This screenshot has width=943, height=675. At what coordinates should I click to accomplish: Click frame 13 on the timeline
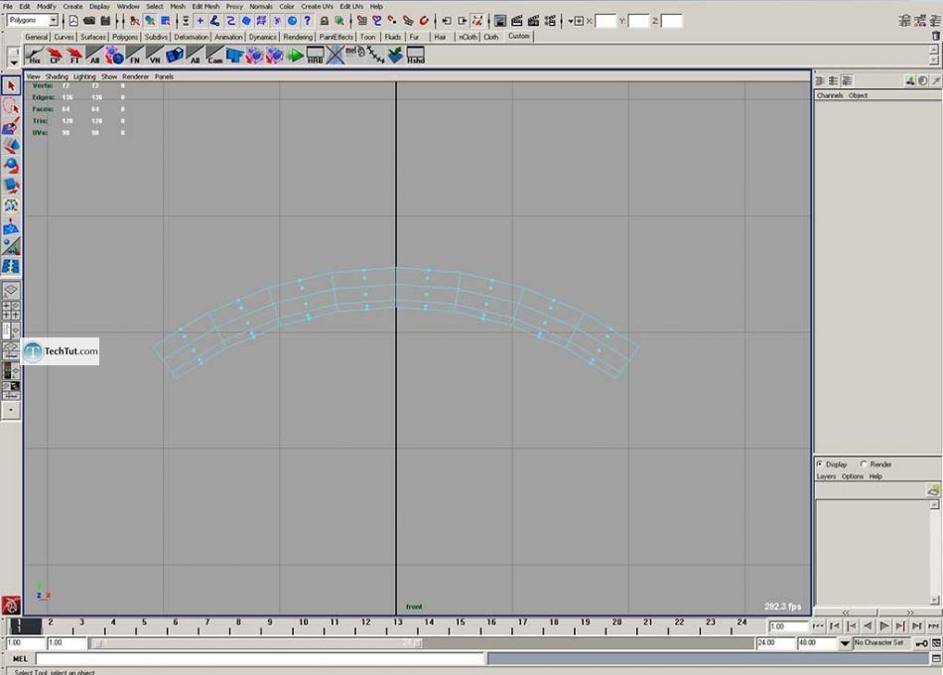click(397, 626)
